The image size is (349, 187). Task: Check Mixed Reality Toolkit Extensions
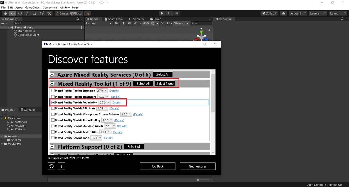[x=53, y=96]
